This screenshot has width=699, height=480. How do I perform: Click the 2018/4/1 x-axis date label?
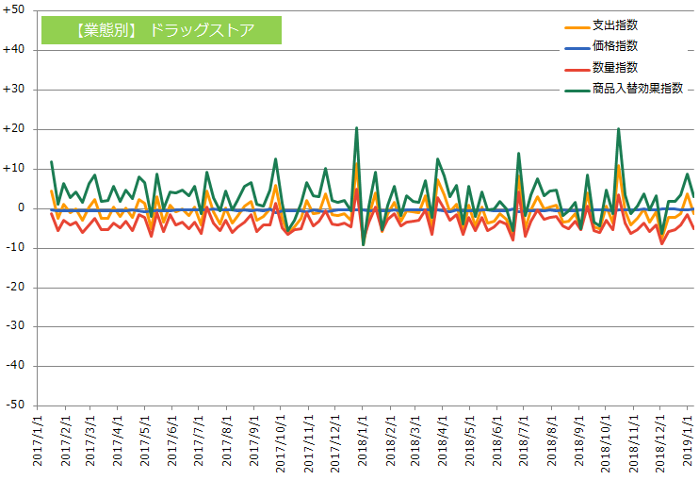443,441
